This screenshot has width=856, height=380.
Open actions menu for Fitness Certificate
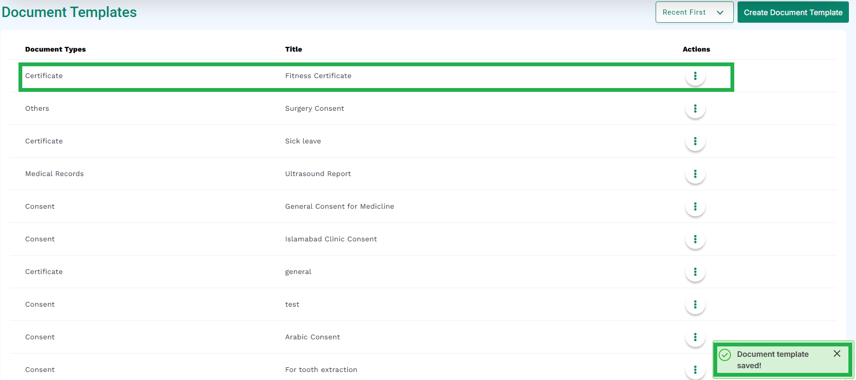[x=695, y=76]
